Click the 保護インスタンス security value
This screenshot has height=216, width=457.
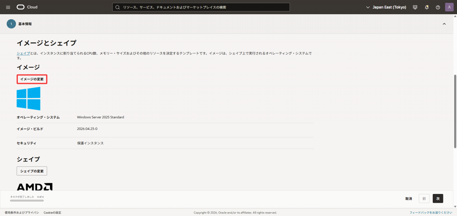(x=90, y=143)
